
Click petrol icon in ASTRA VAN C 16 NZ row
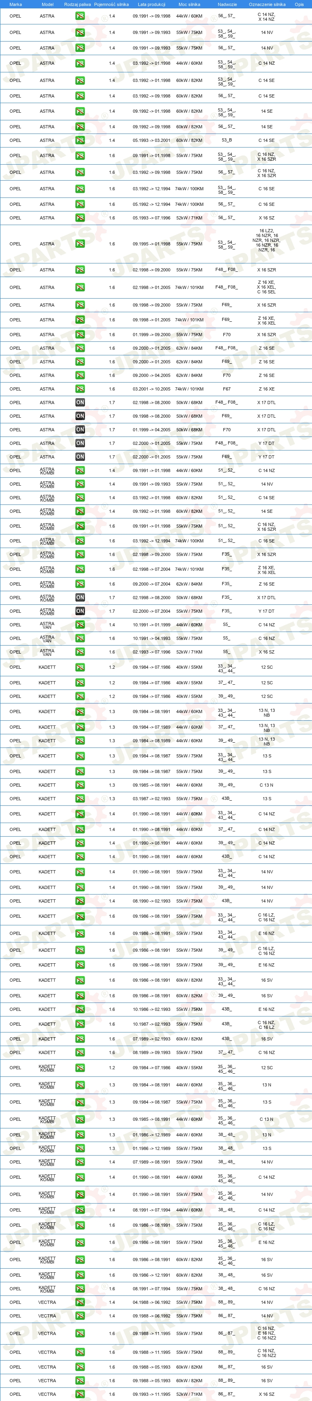pos(80,638)
